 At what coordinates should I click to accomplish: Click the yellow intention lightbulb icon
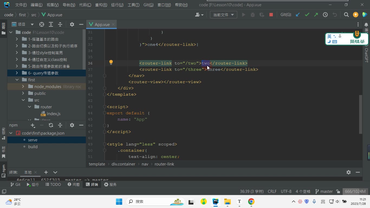[111, 63]
